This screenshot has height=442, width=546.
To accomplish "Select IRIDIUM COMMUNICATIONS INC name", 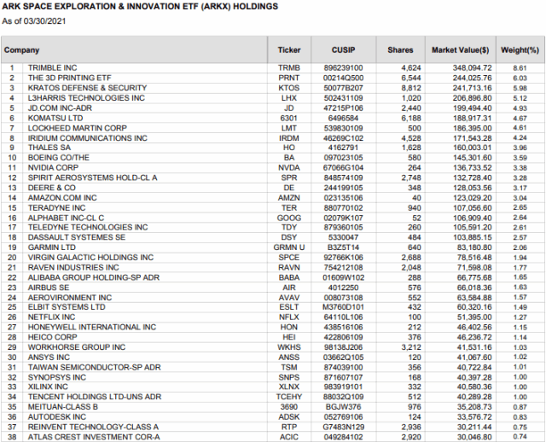I will click(88, 138).
